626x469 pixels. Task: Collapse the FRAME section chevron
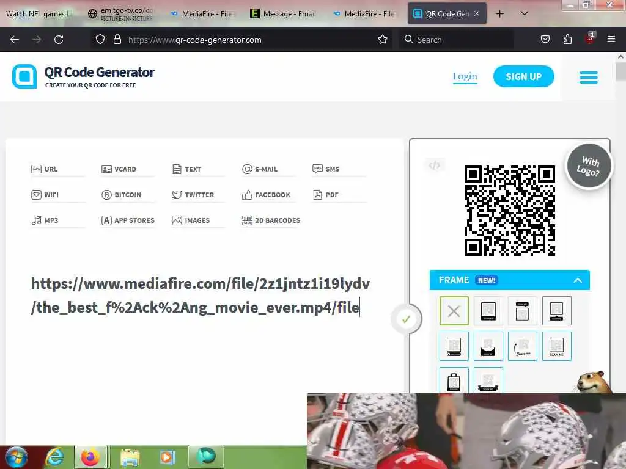[x=577, y=280]
